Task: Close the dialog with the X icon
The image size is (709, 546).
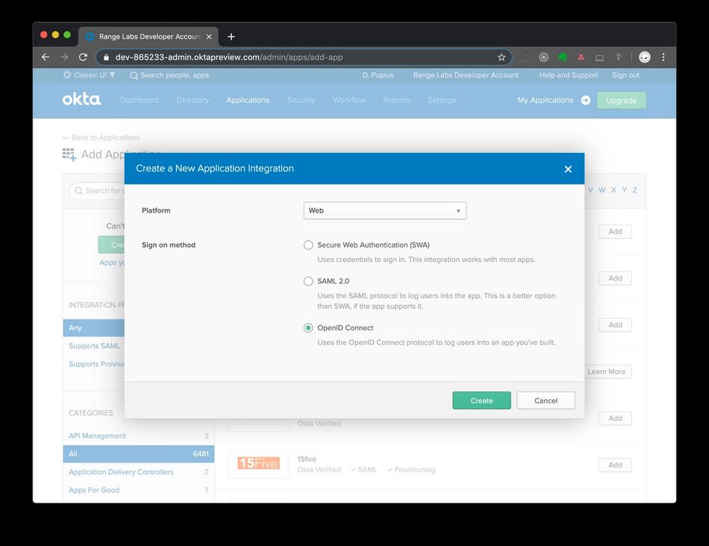Action: click(x=568, y=169)
